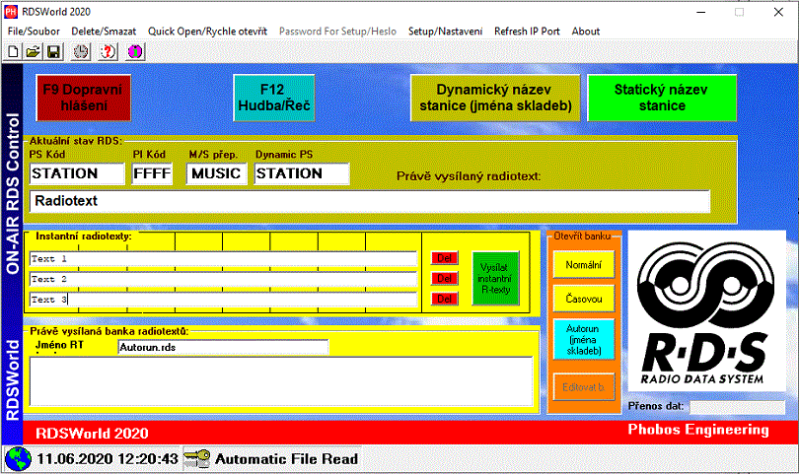Click the Dynamic PS field showing STATION
Screen dimensions: 799x474
click(x=302, y=173)
